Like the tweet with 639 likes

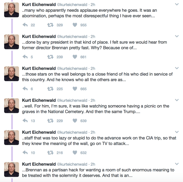coord(75,121)
